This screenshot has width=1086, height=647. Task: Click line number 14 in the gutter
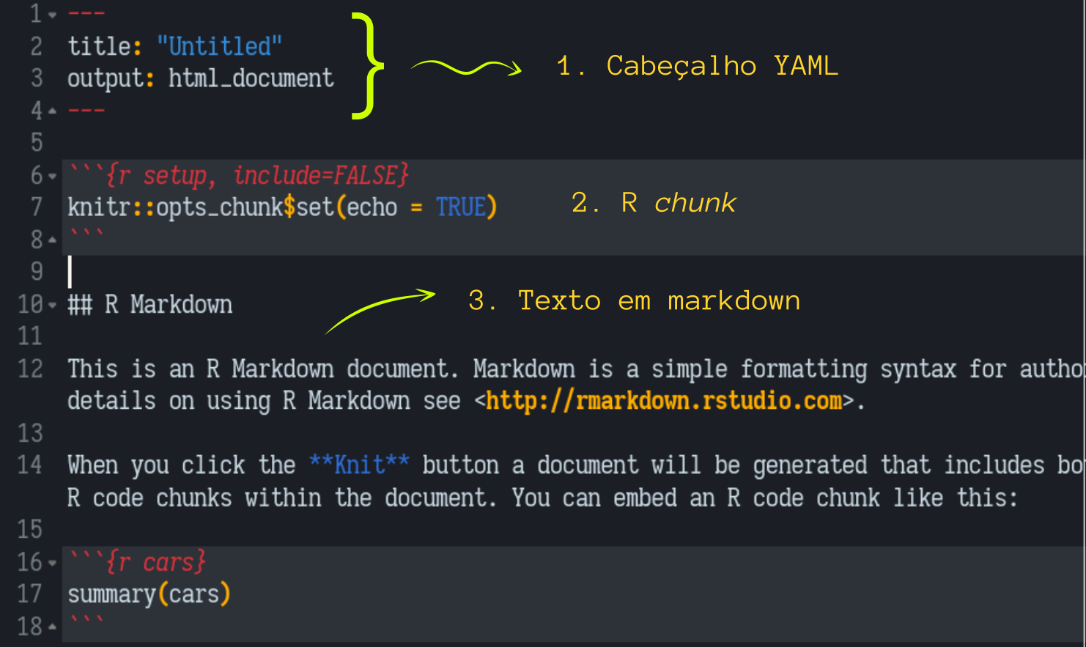(x=30, y=465)
